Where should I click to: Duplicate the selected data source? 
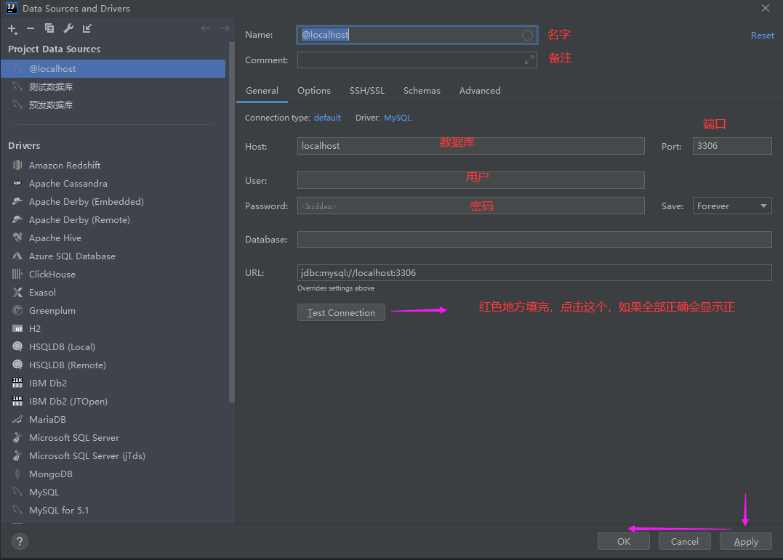click(49, 28)
